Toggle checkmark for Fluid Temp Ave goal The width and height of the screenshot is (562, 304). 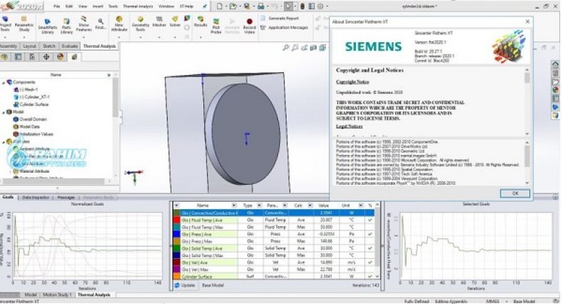click(371, 221)
